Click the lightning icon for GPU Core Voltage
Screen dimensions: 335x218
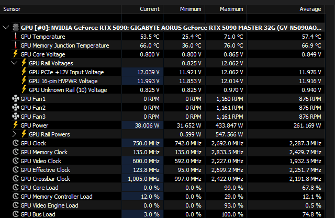[15, 54]
